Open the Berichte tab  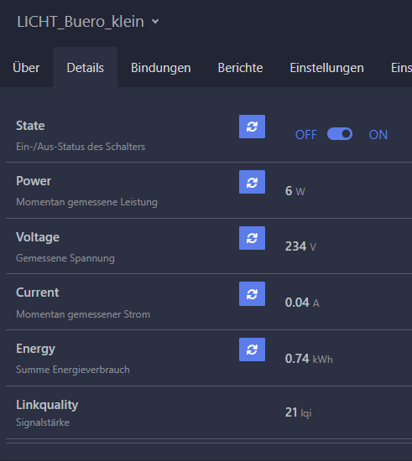pyautogui.click(x=241, y=68)
